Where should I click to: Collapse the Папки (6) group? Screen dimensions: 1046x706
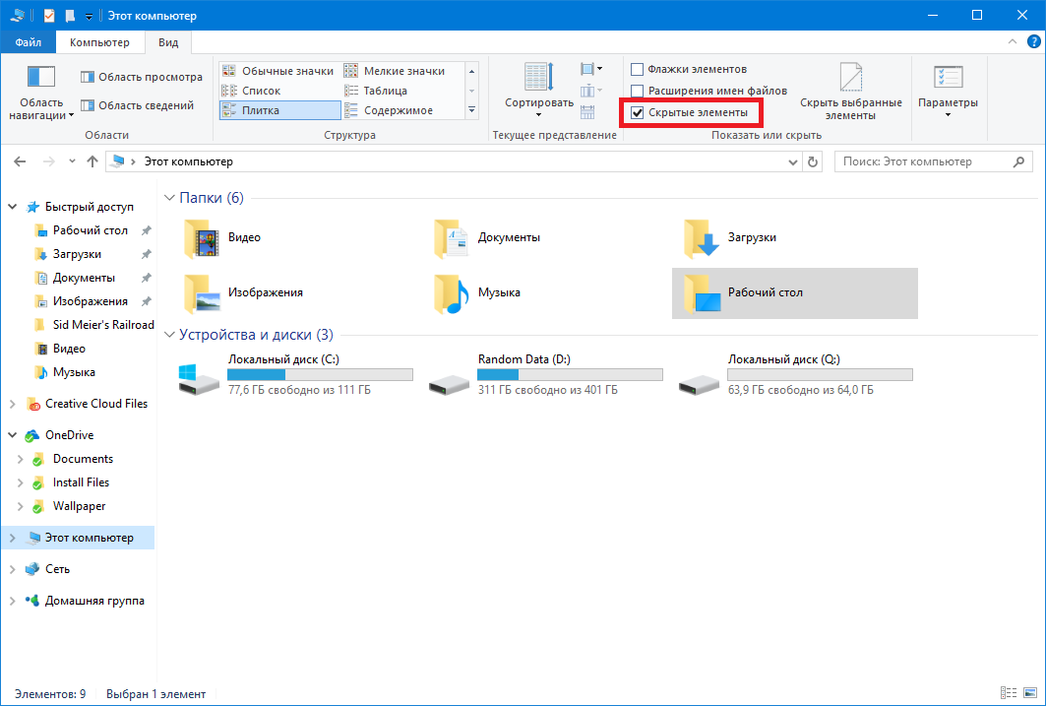tap(169, 198)
